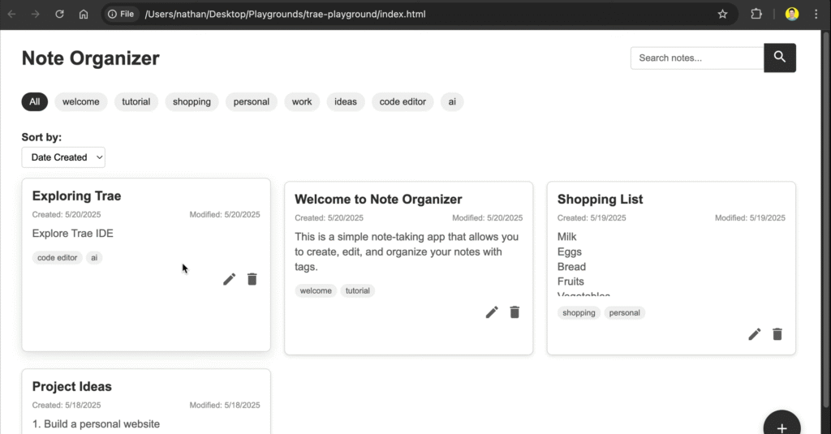Open the browser extensions menu
Viewport: 831px width, 434px height.
point(756,15)
